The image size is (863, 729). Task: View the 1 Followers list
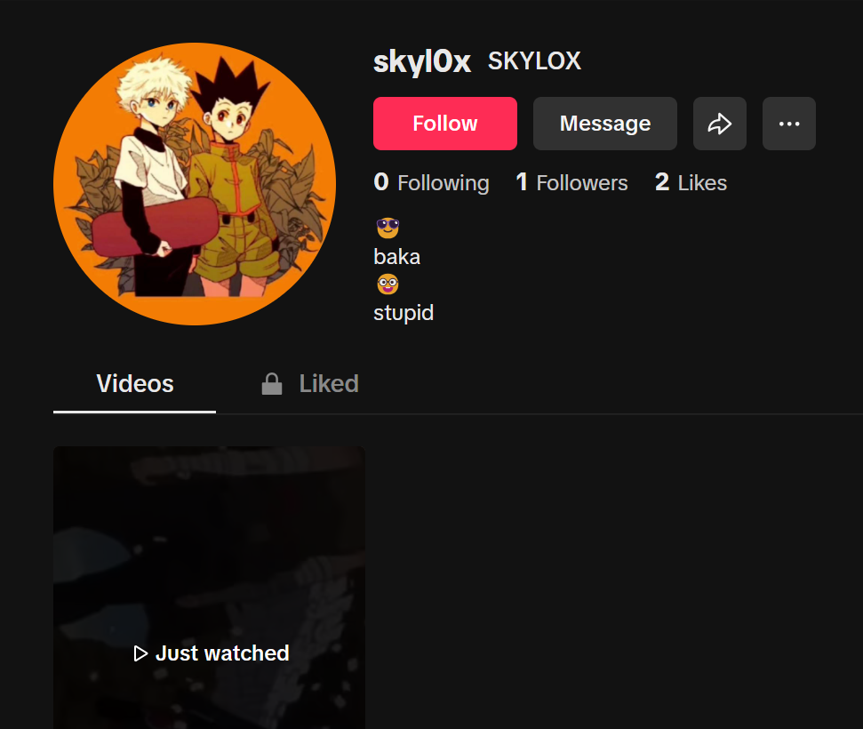[x=571, y=182]
